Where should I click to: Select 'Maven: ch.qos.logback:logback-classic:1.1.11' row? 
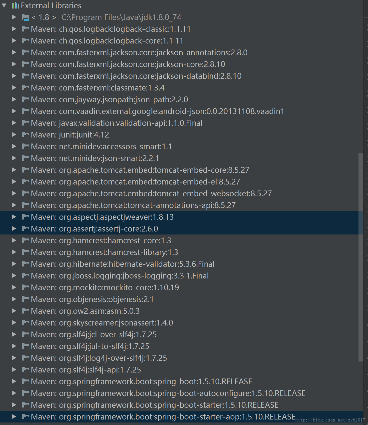click(181, 29)
